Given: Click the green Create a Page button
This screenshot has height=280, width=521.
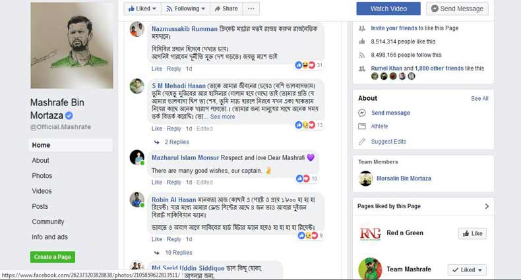Looking at the screenshot, I should pyautogui.click(x=53, y=257).
